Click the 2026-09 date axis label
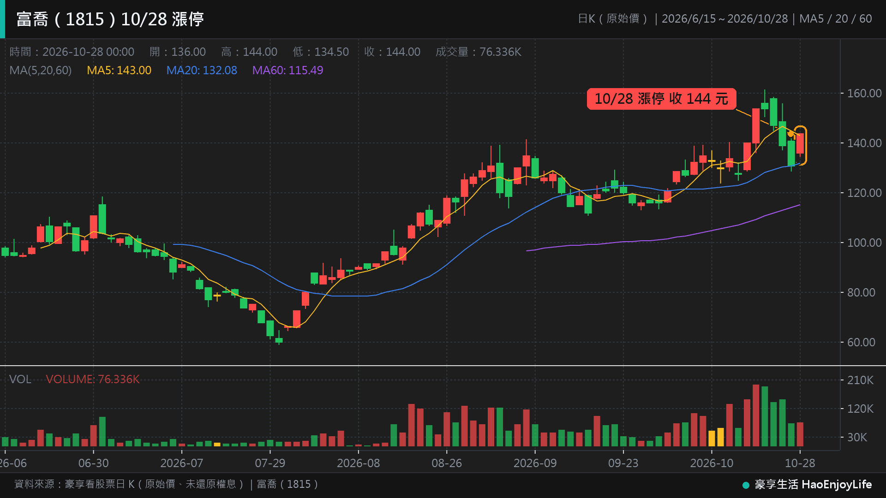Screen dimensions: 886x498 [535, 463]
